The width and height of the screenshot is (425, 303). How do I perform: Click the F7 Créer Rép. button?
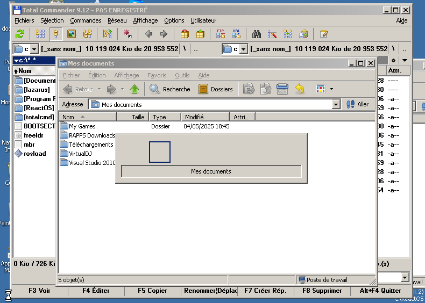coord(265,291)
